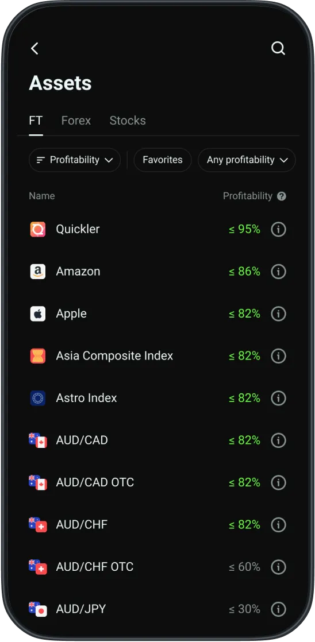The height and width of the screenshot is (642, 315).
Task: Click the Astro Index asset icon
Action: (x=38, y=398)
